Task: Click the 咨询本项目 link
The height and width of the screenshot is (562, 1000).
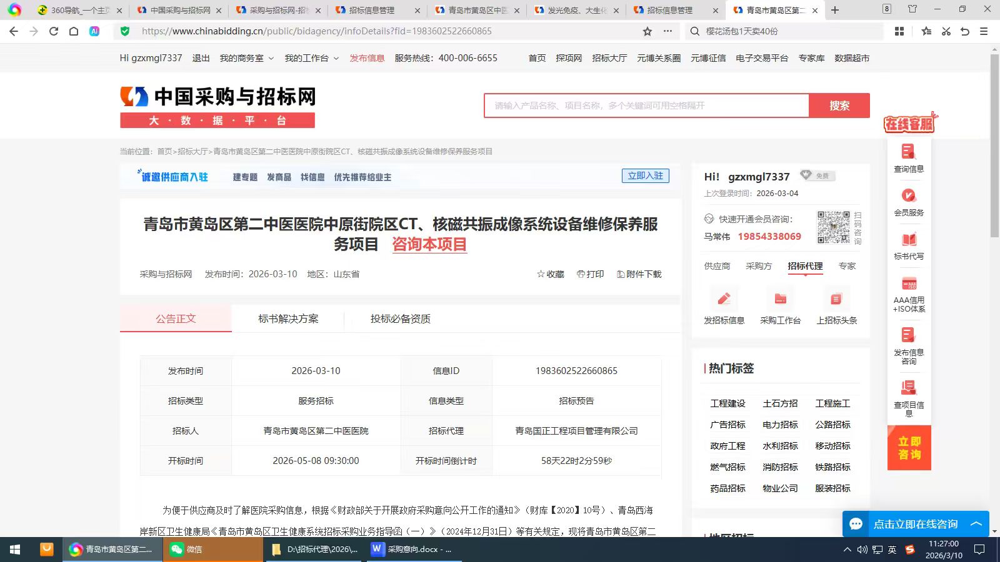Action: 429,244
